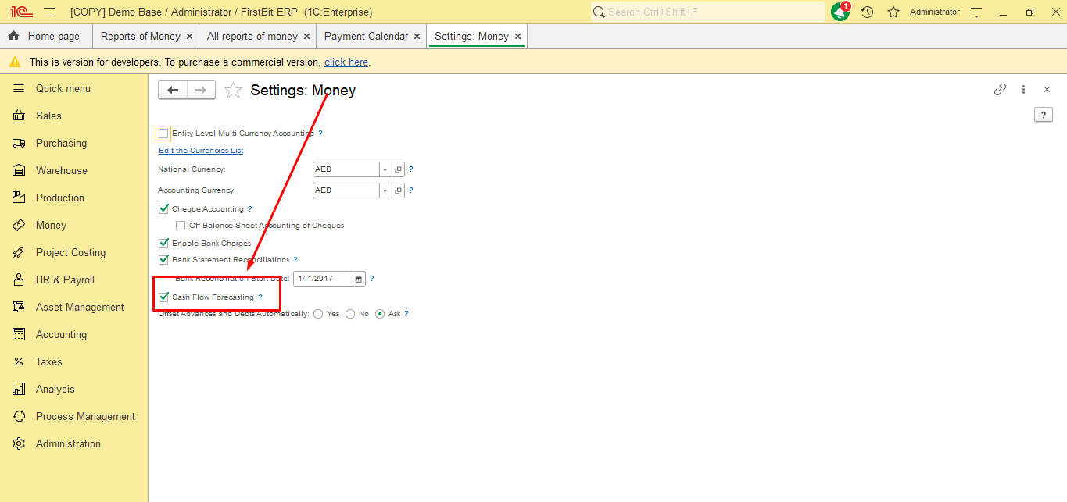Click the back navigation arrow button
The width and height of the screenshot is (1067, 502).
(x=173, y=91)
